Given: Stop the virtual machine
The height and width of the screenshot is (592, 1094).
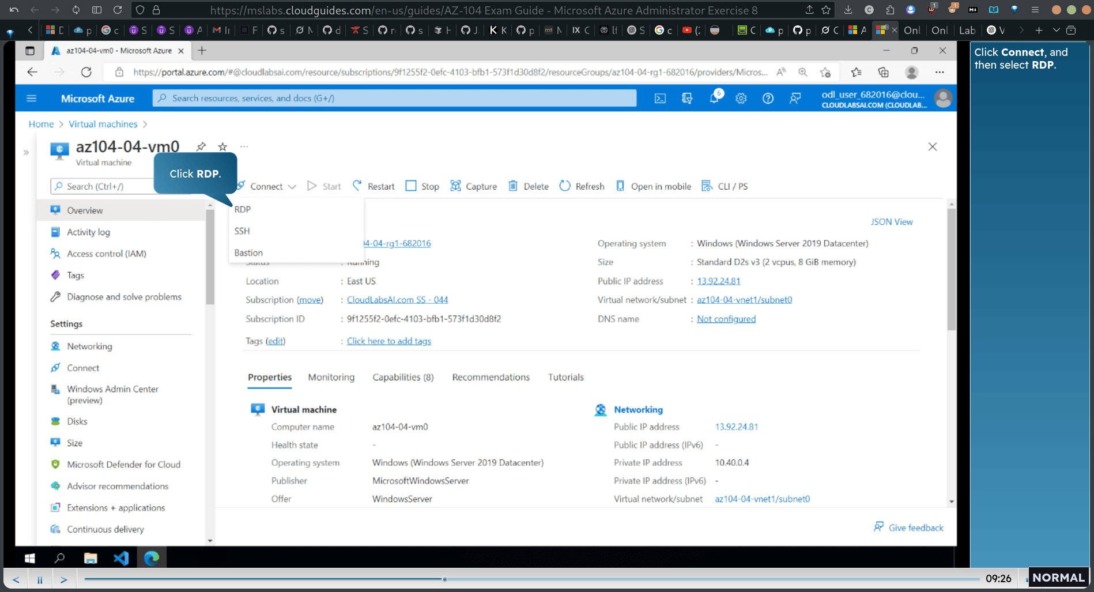Looking at the screenshot, I should [422, 186].
